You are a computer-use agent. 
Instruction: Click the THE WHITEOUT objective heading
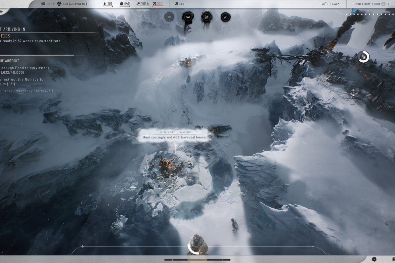(9, 61)
